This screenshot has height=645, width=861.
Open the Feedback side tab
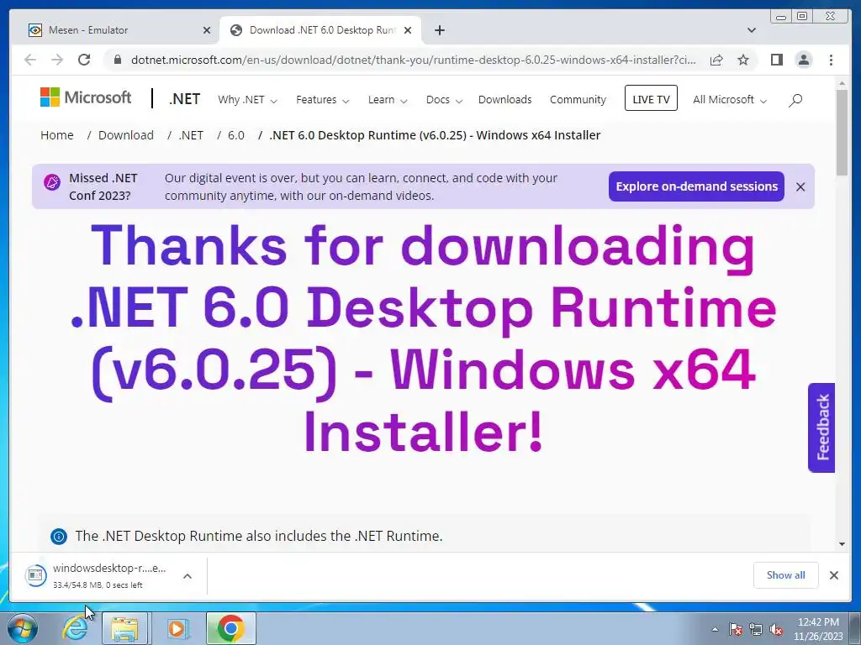(x=821, y=427)
